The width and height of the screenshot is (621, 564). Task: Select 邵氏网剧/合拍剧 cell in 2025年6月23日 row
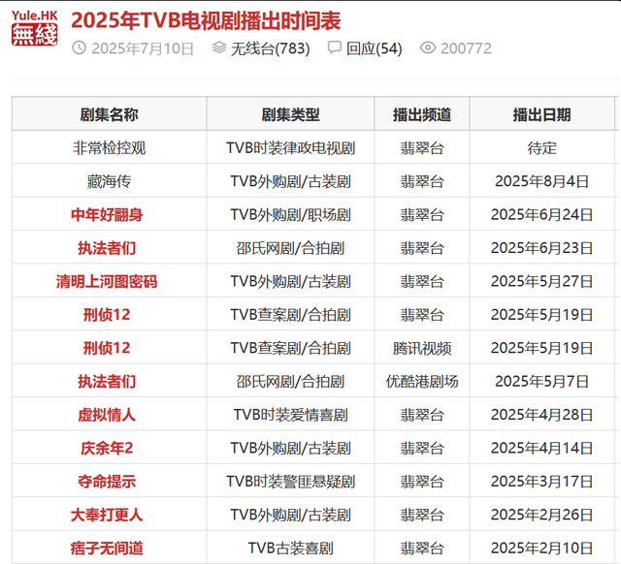(x=290, y=248)
